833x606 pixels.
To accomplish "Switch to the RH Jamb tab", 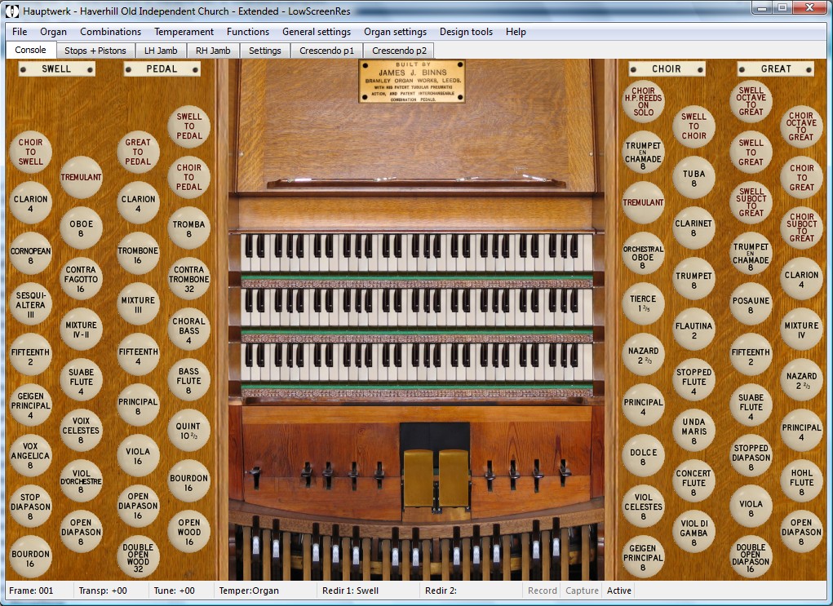I will coord(213,51).
